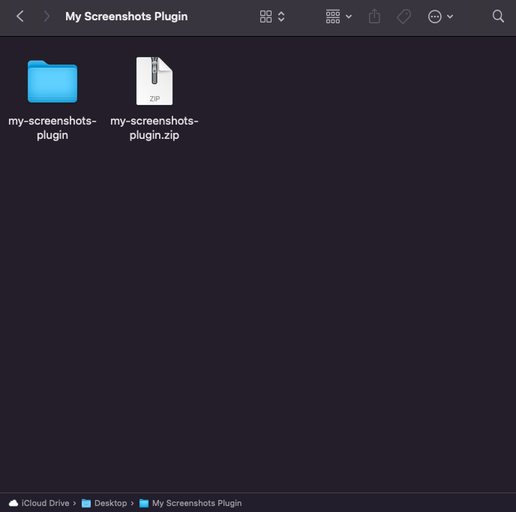The width and height of the screenshot is (516, 512).
Task: Click the cloud icon in path bar
Action: pos(13,503)
